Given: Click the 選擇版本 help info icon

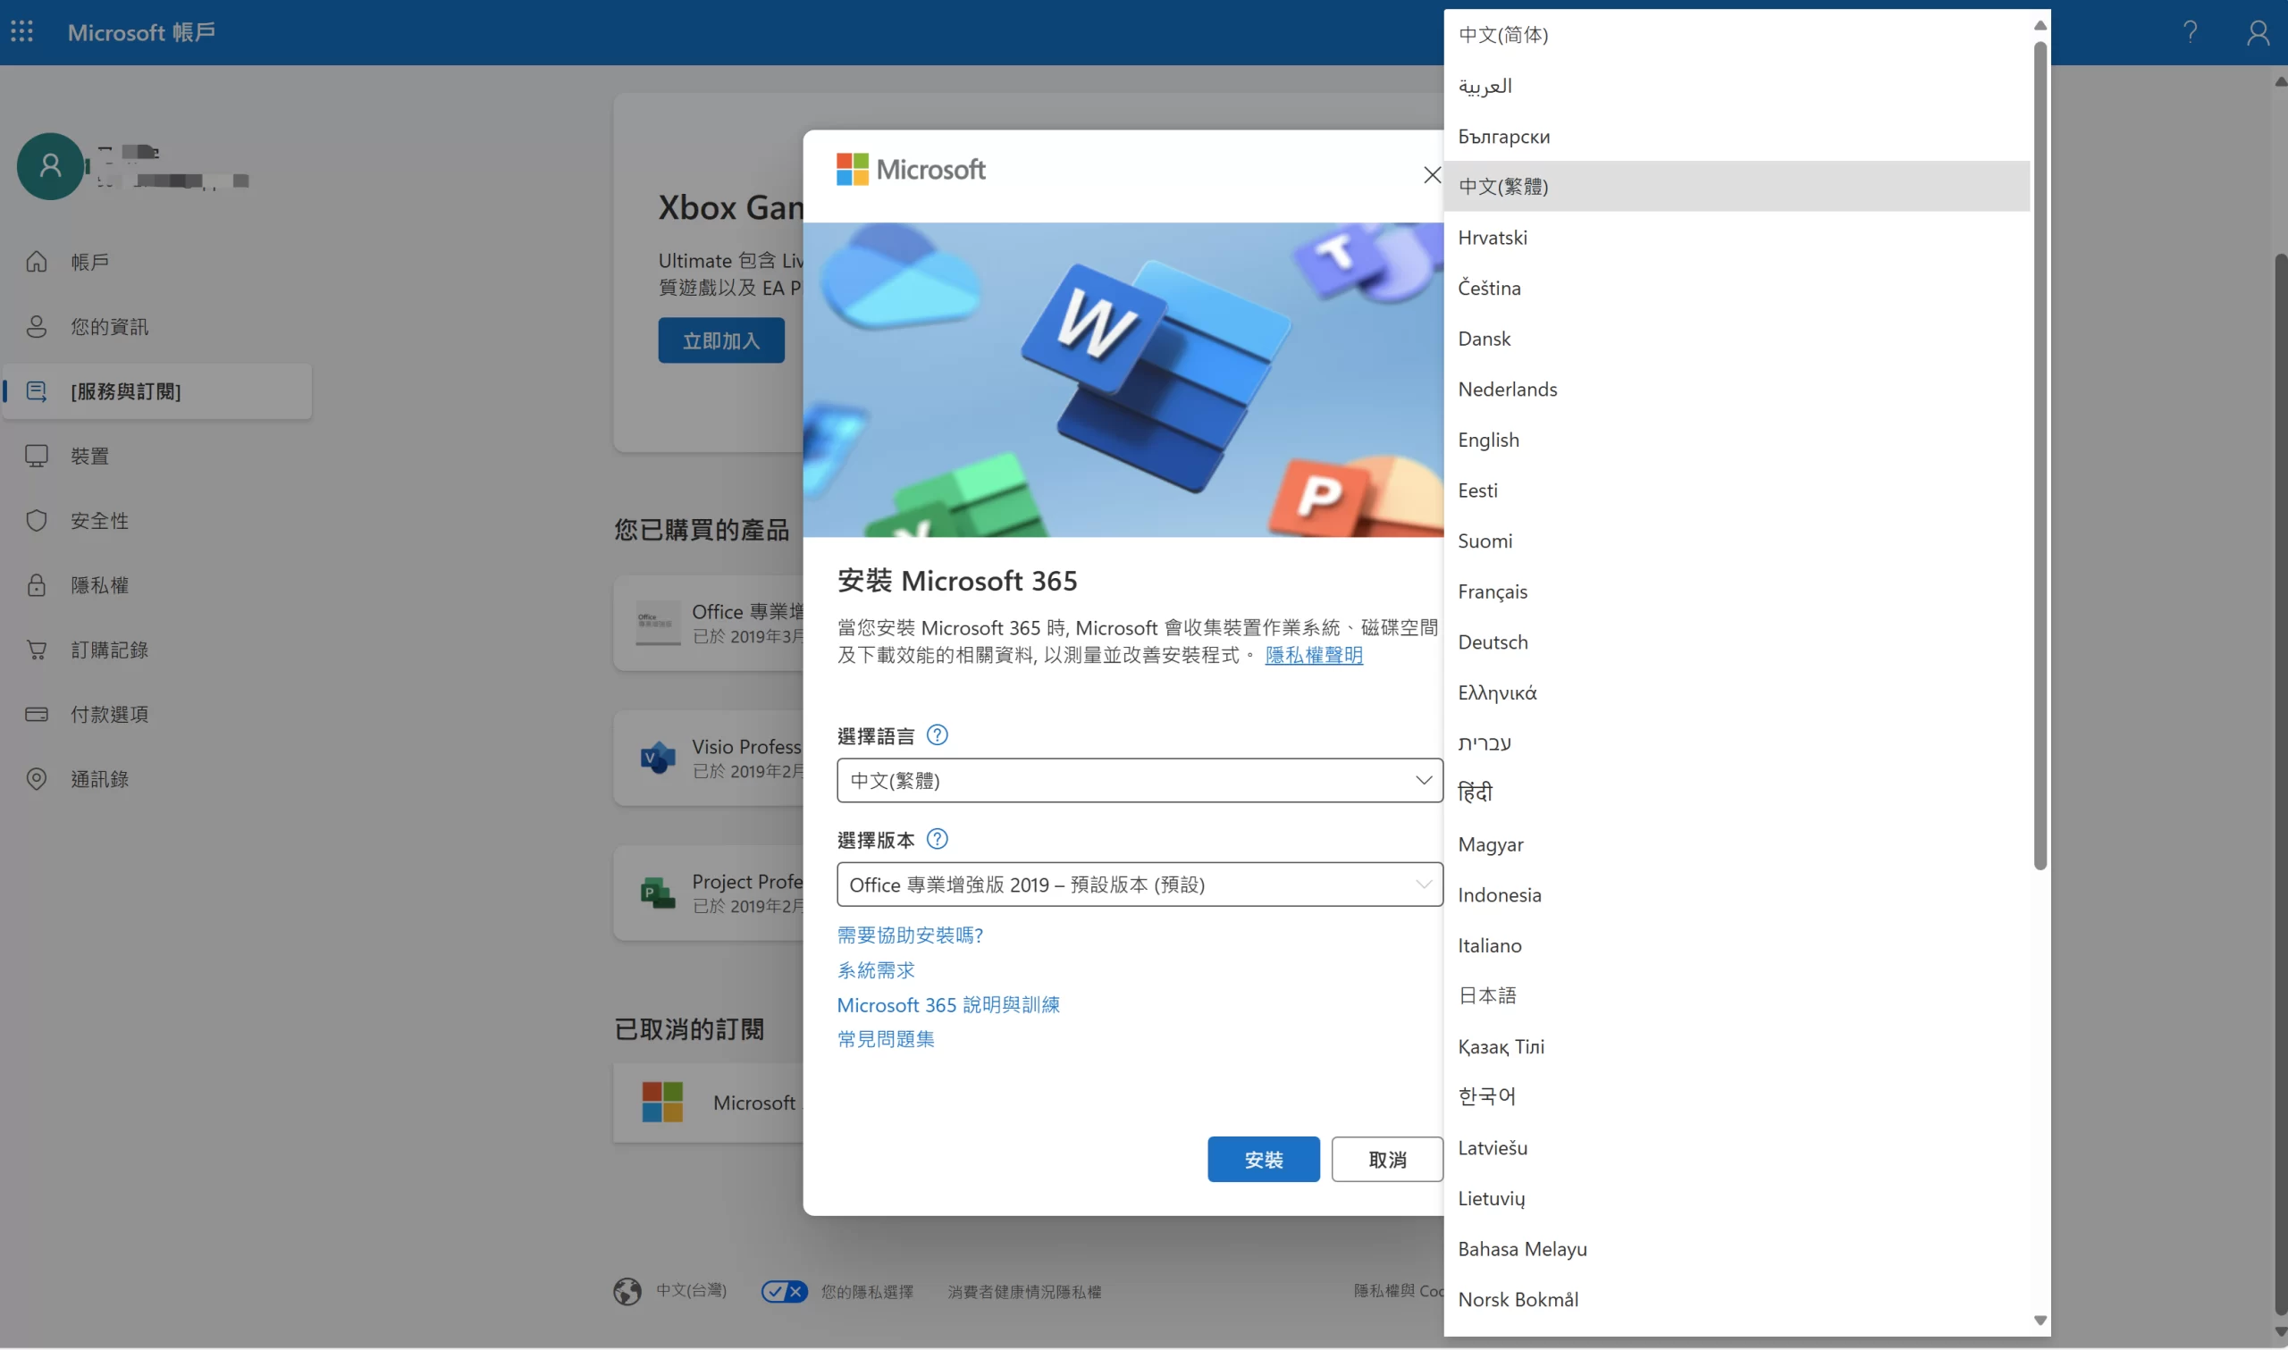Looking at the screenshot, I should 936,839.
